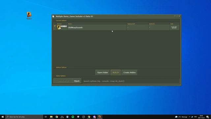The height and width of the screenshot is (119, 211).
Task: Switch to the MIGI app in taskbar
Action: pos(100,117)
